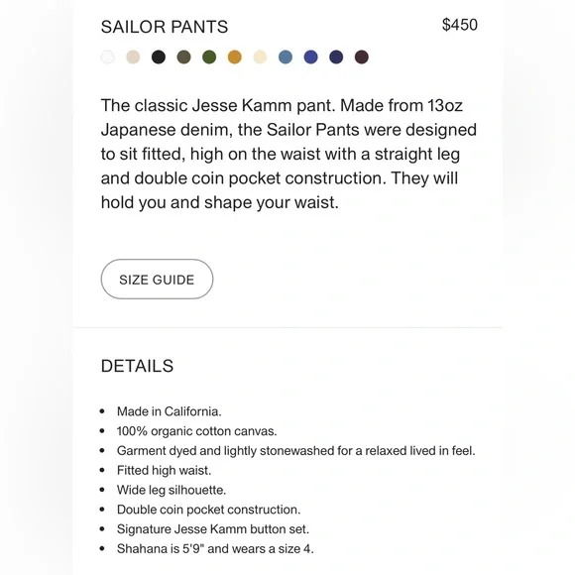The width and height of the screenshot is (575, 575).
Task: Click the '100% organic cotton canvas' detail
Action: click(197, 431)
